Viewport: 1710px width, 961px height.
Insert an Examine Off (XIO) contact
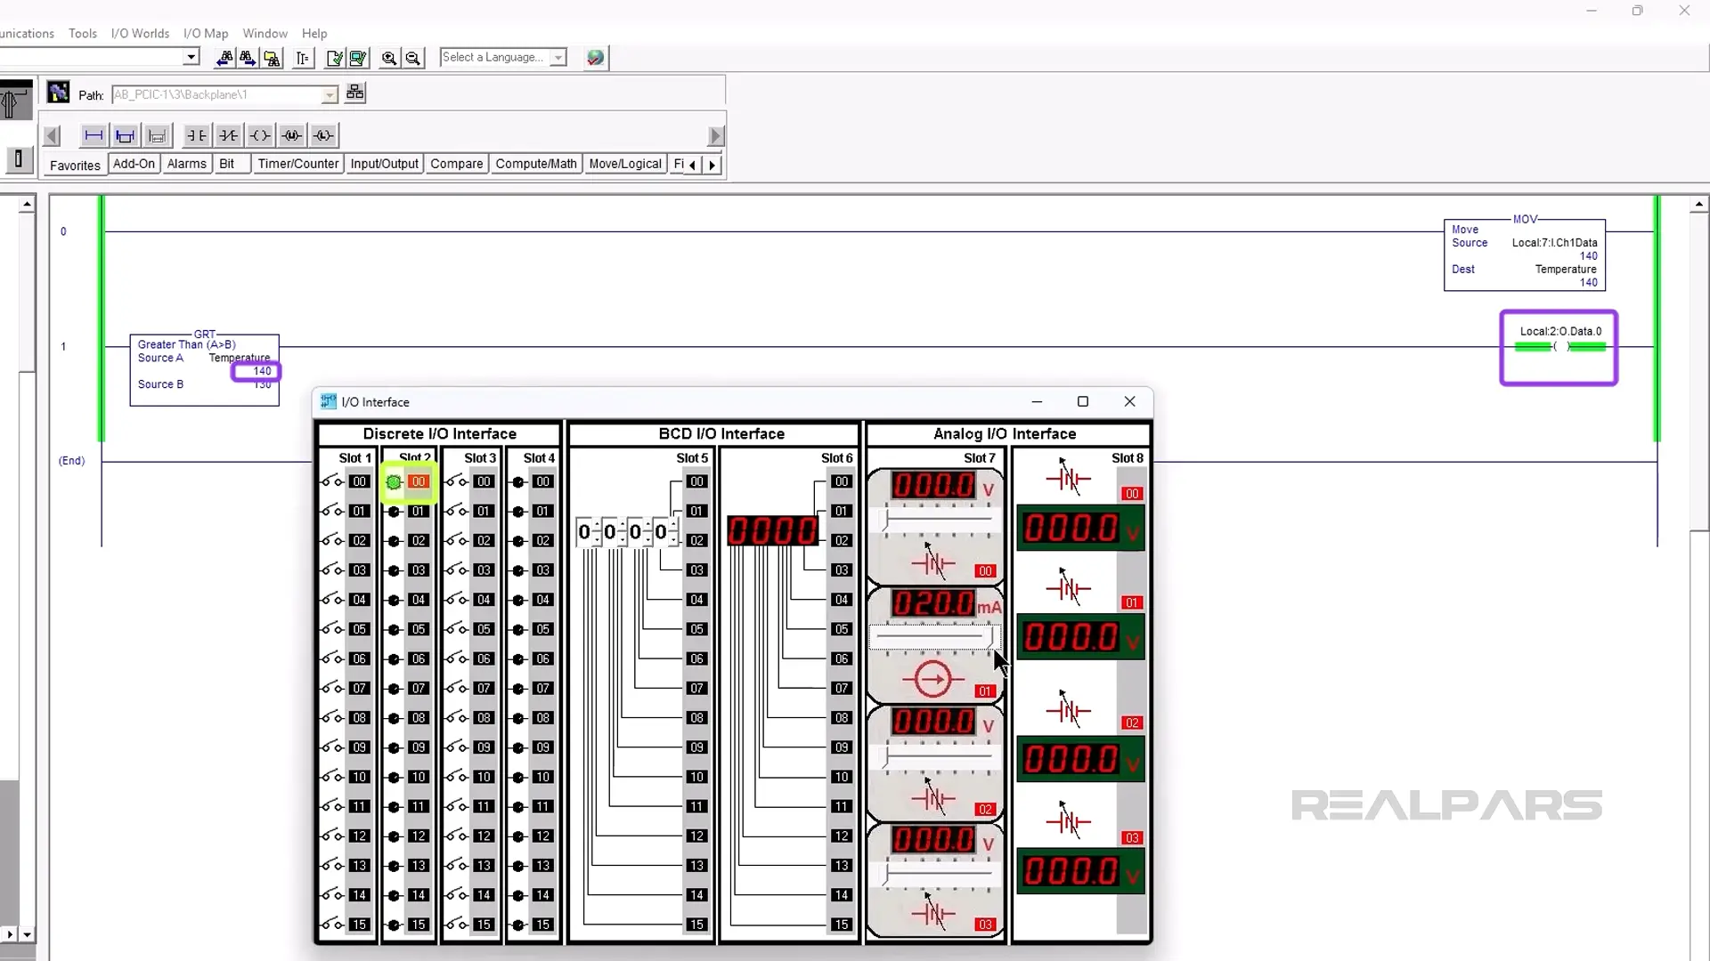coord(228,135)
